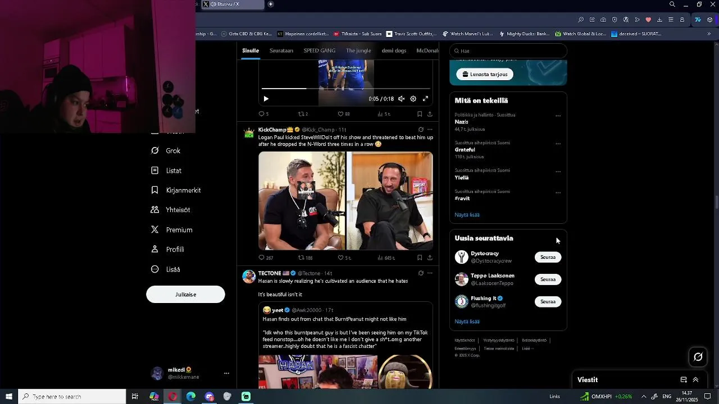Bookmark the top video post

tap(420, 114)
